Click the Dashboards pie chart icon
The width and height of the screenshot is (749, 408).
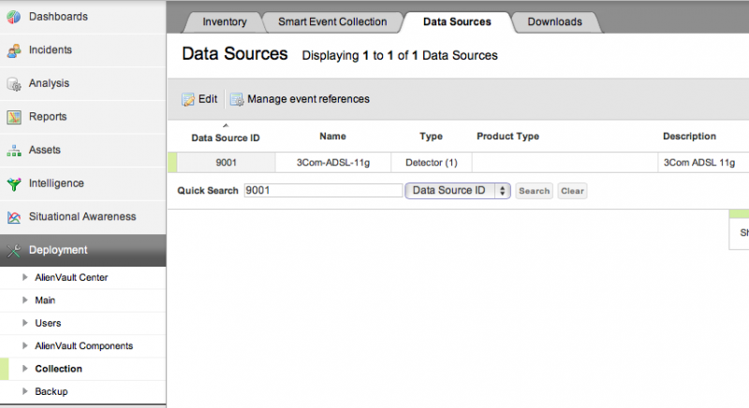14,17
